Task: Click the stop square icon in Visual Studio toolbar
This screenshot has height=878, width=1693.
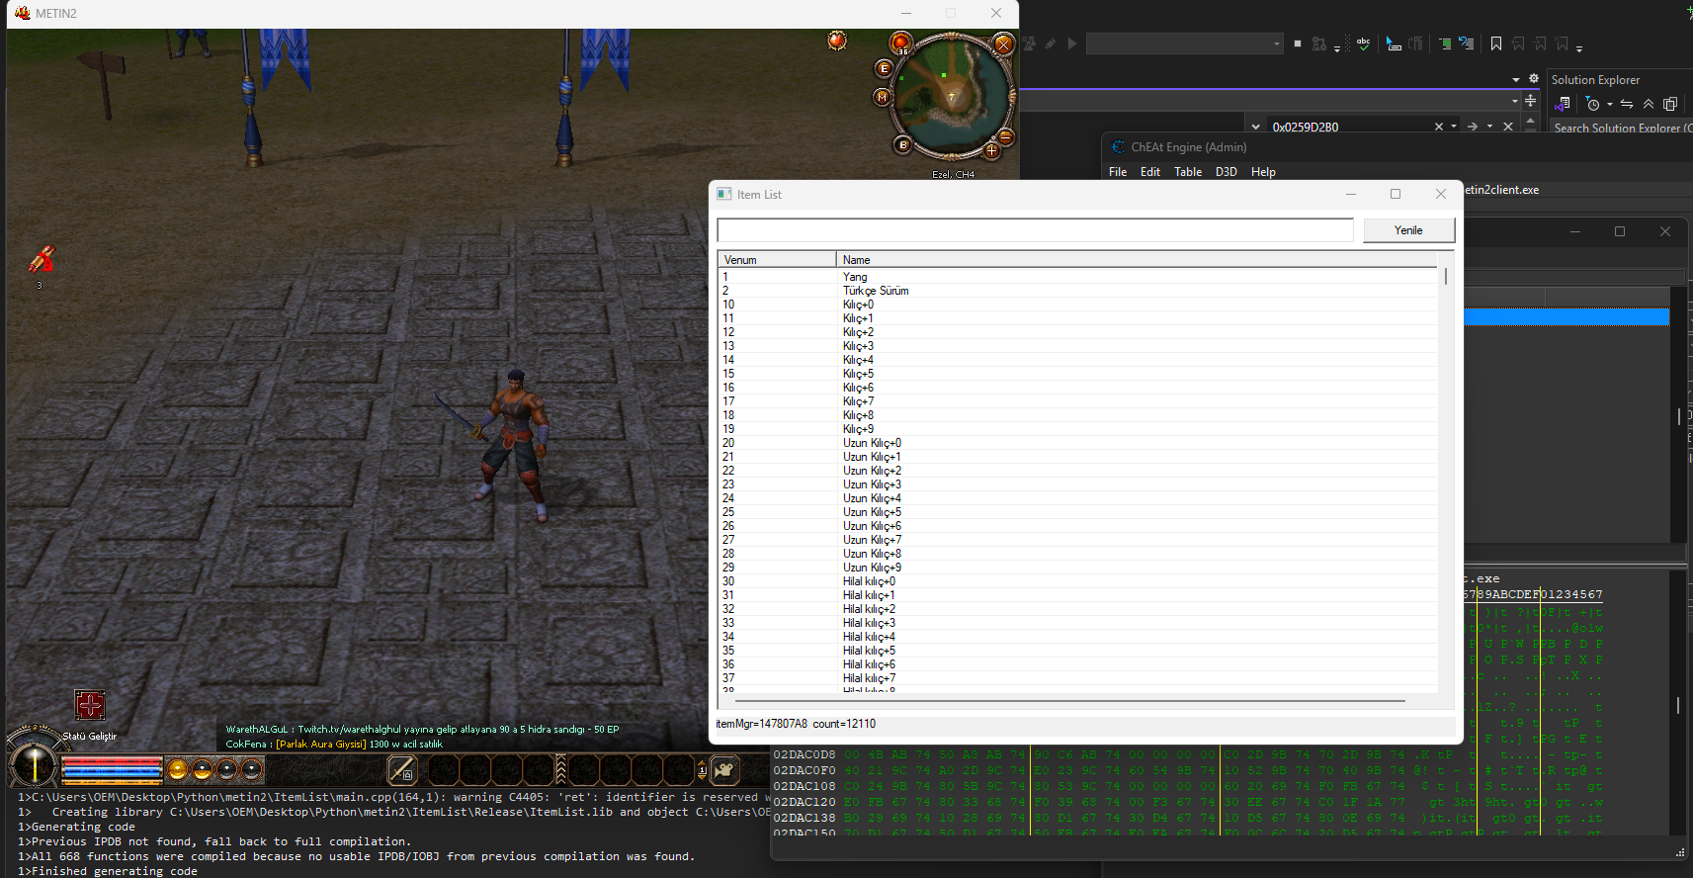Action: click(1298, 44)
